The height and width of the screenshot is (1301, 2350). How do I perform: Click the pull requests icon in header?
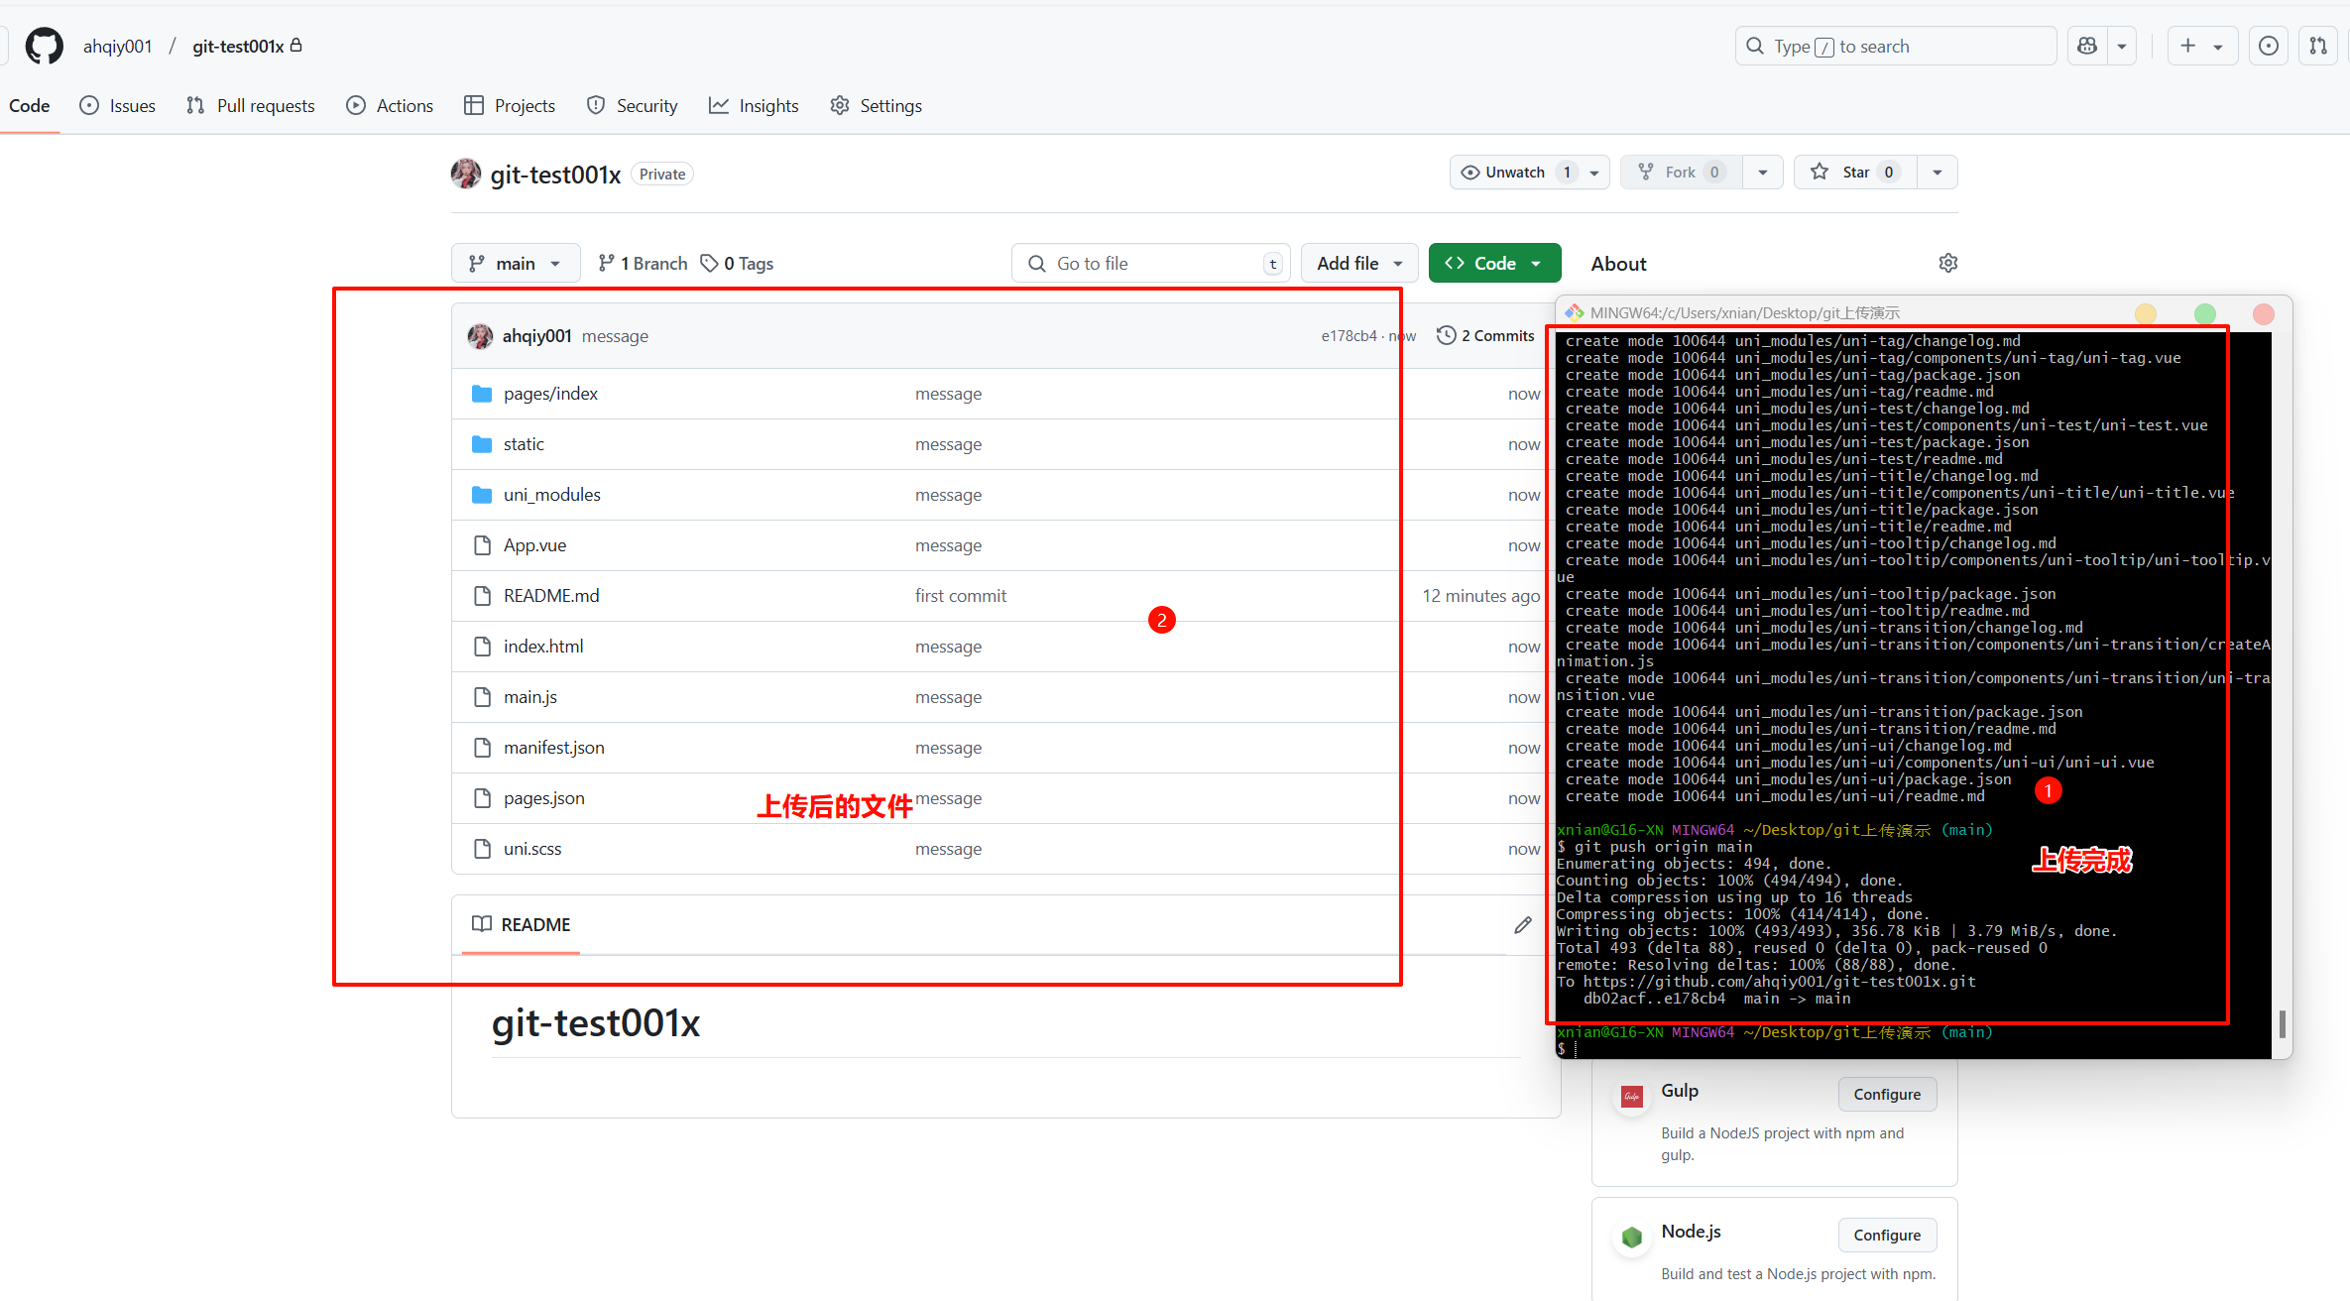[x=2318, y=47]
